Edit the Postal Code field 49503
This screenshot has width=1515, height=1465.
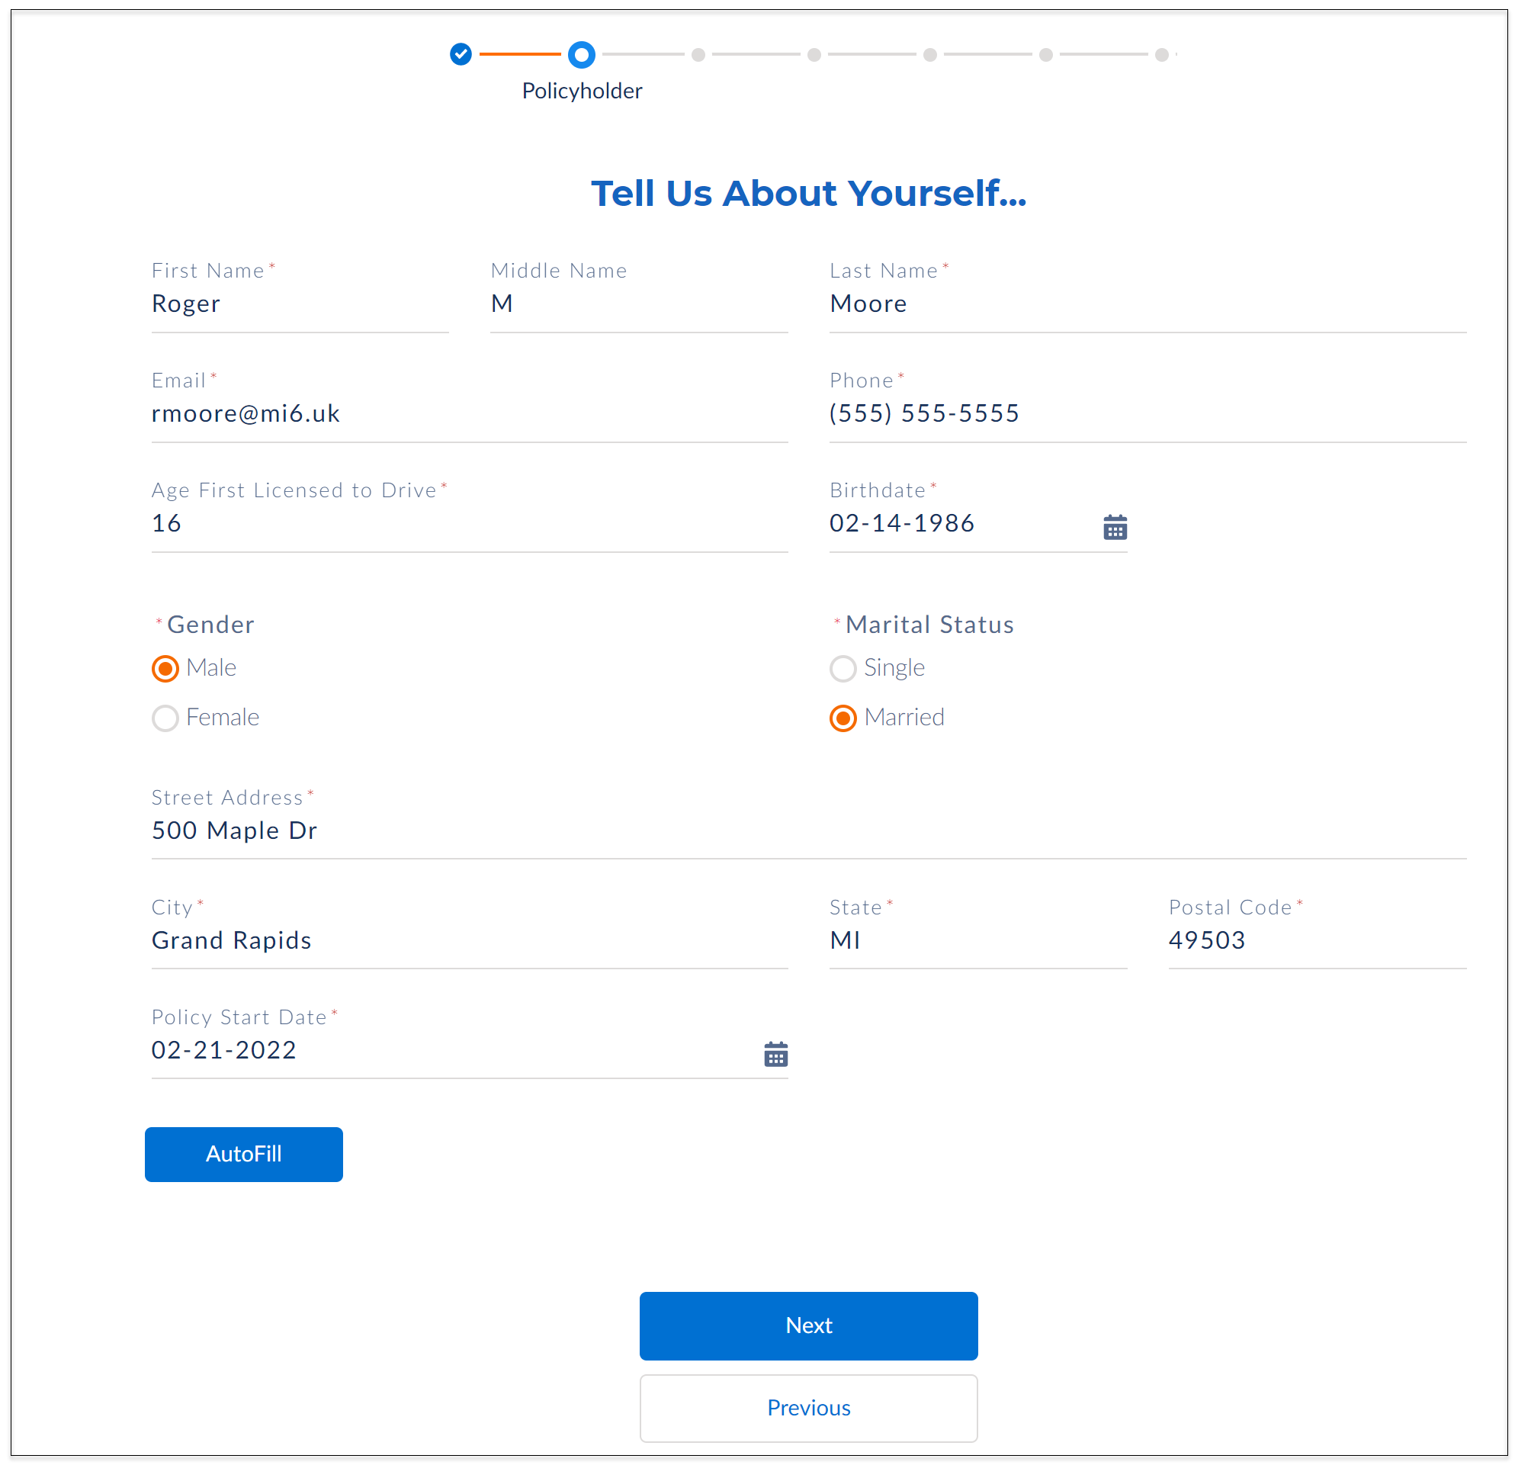coord(1317,940)
